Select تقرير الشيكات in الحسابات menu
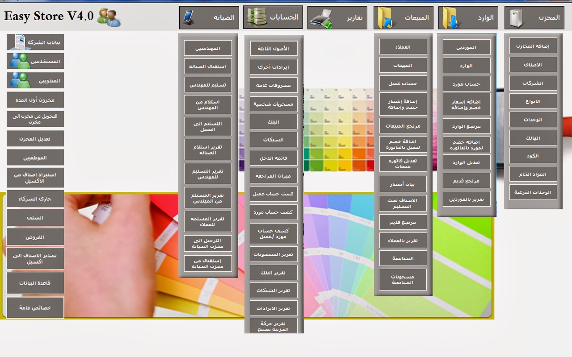The image size is (572, 357). pos(273,291)
